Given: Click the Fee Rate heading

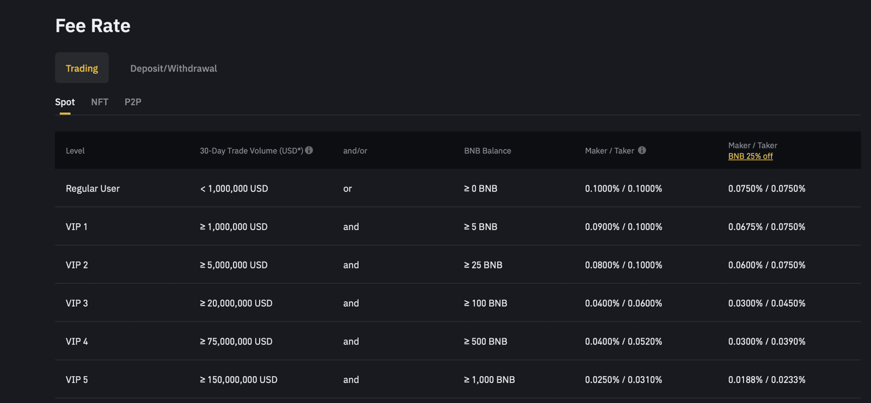Looking at the screenshot, I should pyautogui.click(x=93, y=26).
